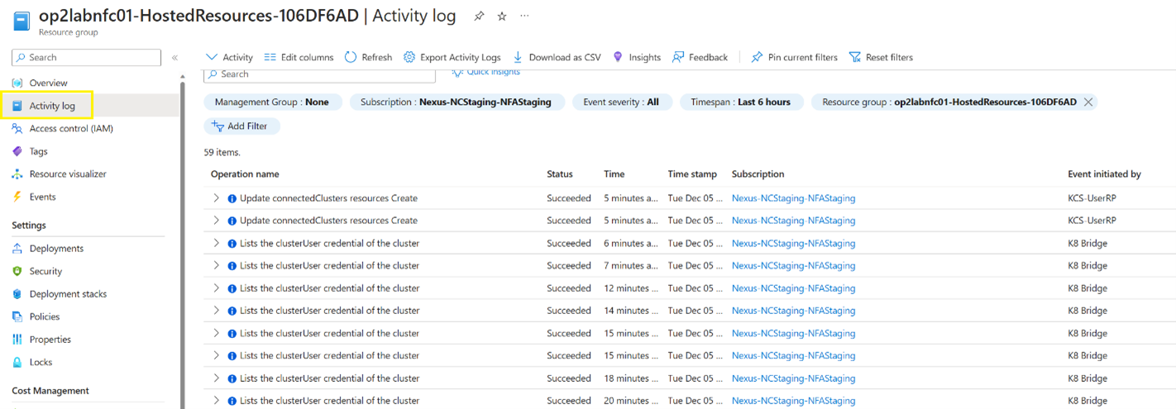Screen dimensions: 1176x409
Task: Open the Event severity filter
Action: [621, 102]
